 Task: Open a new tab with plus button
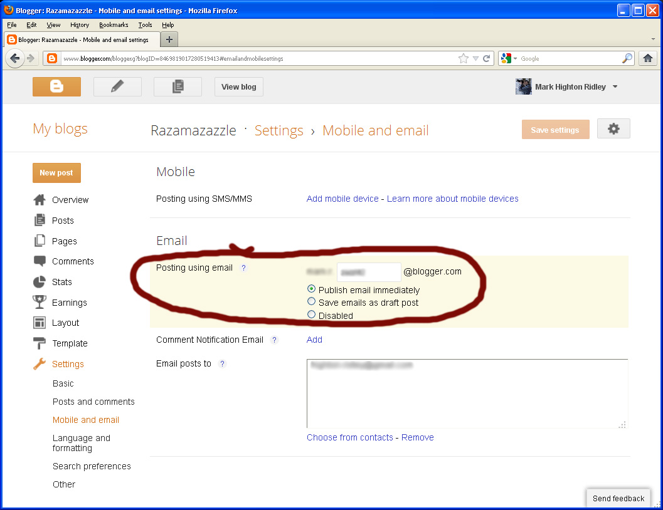[169, 39]
